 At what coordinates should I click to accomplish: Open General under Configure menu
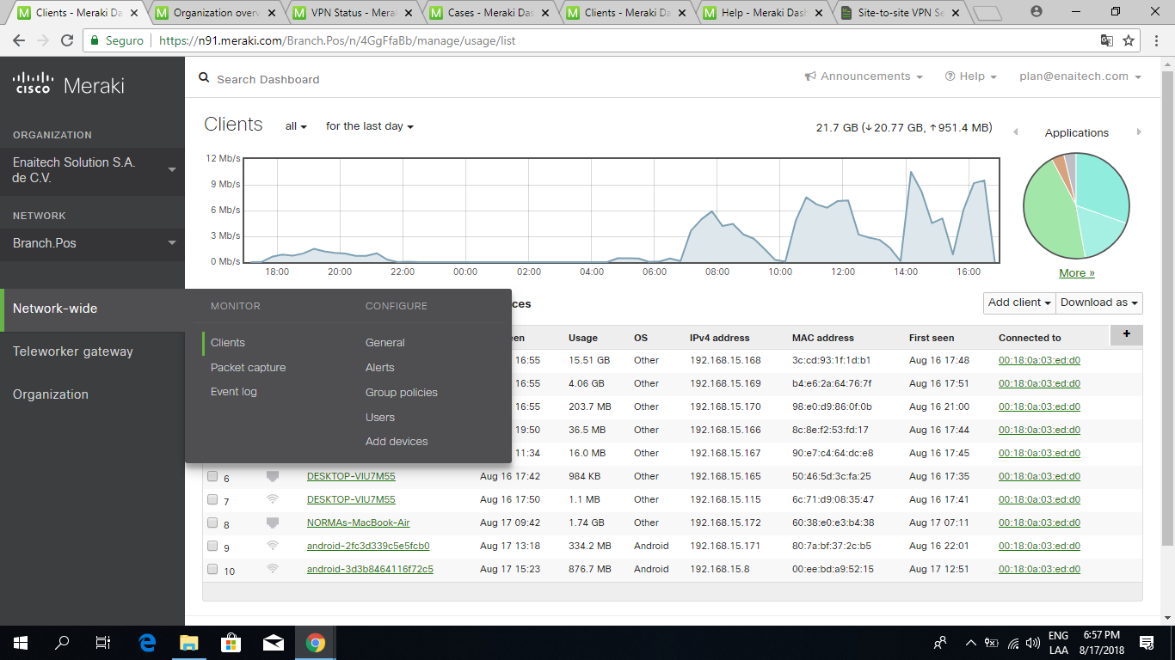pos(385,342)
